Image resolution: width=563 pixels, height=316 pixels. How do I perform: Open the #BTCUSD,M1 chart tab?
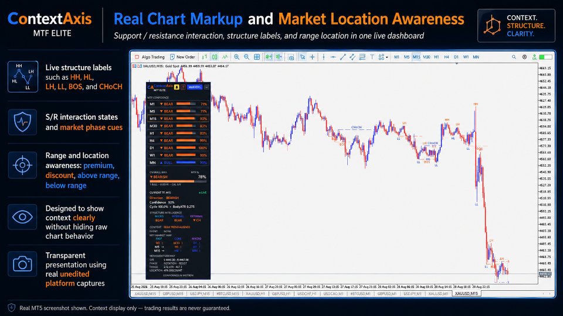[x=360, y=293]
